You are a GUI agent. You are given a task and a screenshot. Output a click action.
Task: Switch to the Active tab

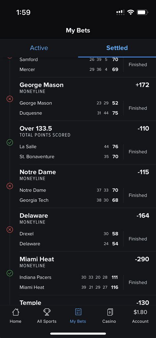coord(39,48)
